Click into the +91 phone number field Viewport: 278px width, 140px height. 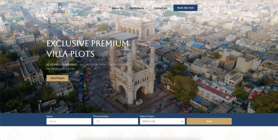click(x=115, y=121)
